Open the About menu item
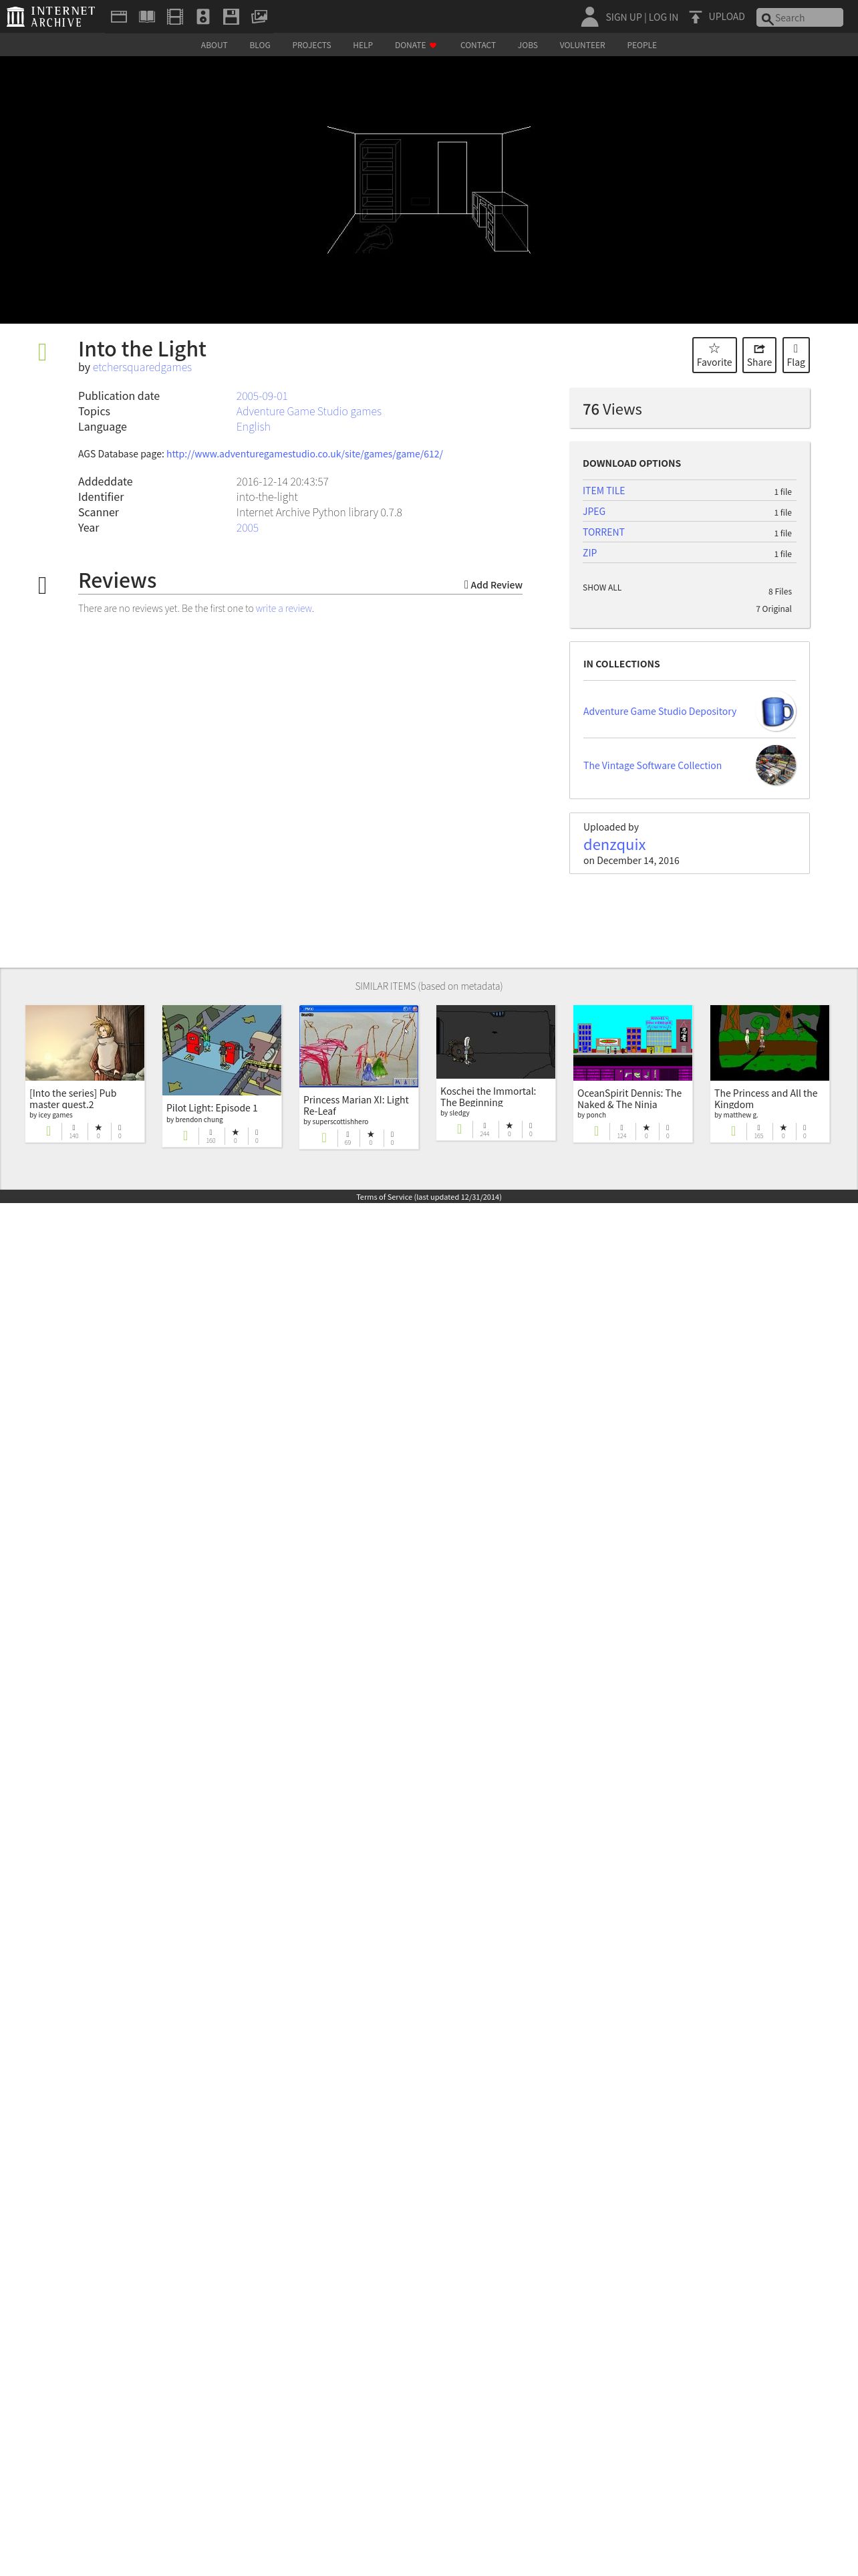The height and width of the screenshot is (2576, 858). click(x=214, y=45)
